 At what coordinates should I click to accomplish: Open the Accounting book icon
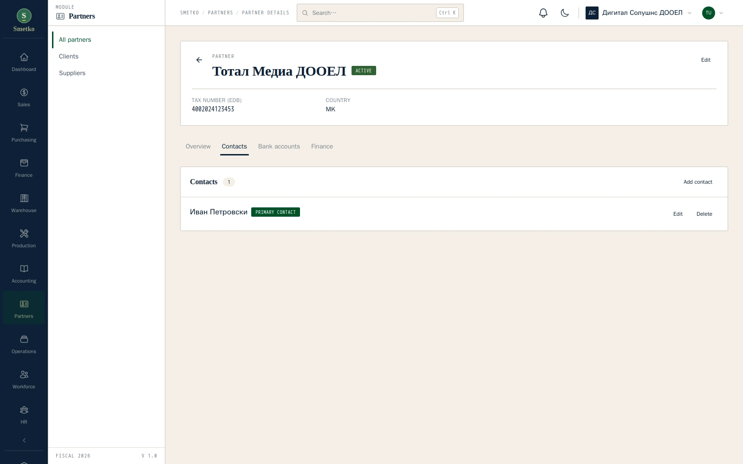[24, 269]
